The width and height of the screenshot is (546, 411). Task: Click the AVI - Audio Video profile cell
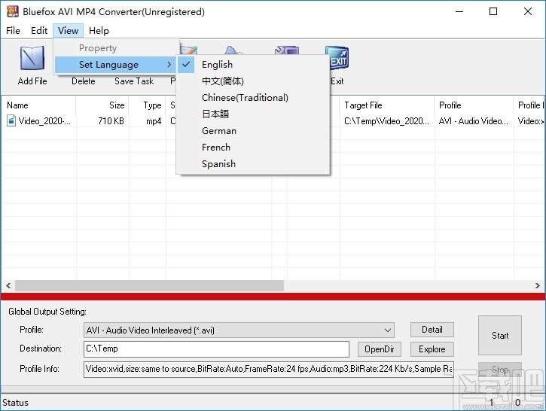click(473, 121)
